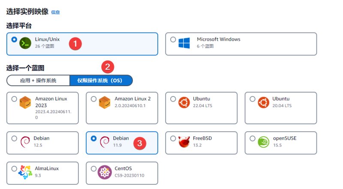The image size is (343, 189).
Task: Select the Linux/Unix platform radio button
Action: [14, 39]
